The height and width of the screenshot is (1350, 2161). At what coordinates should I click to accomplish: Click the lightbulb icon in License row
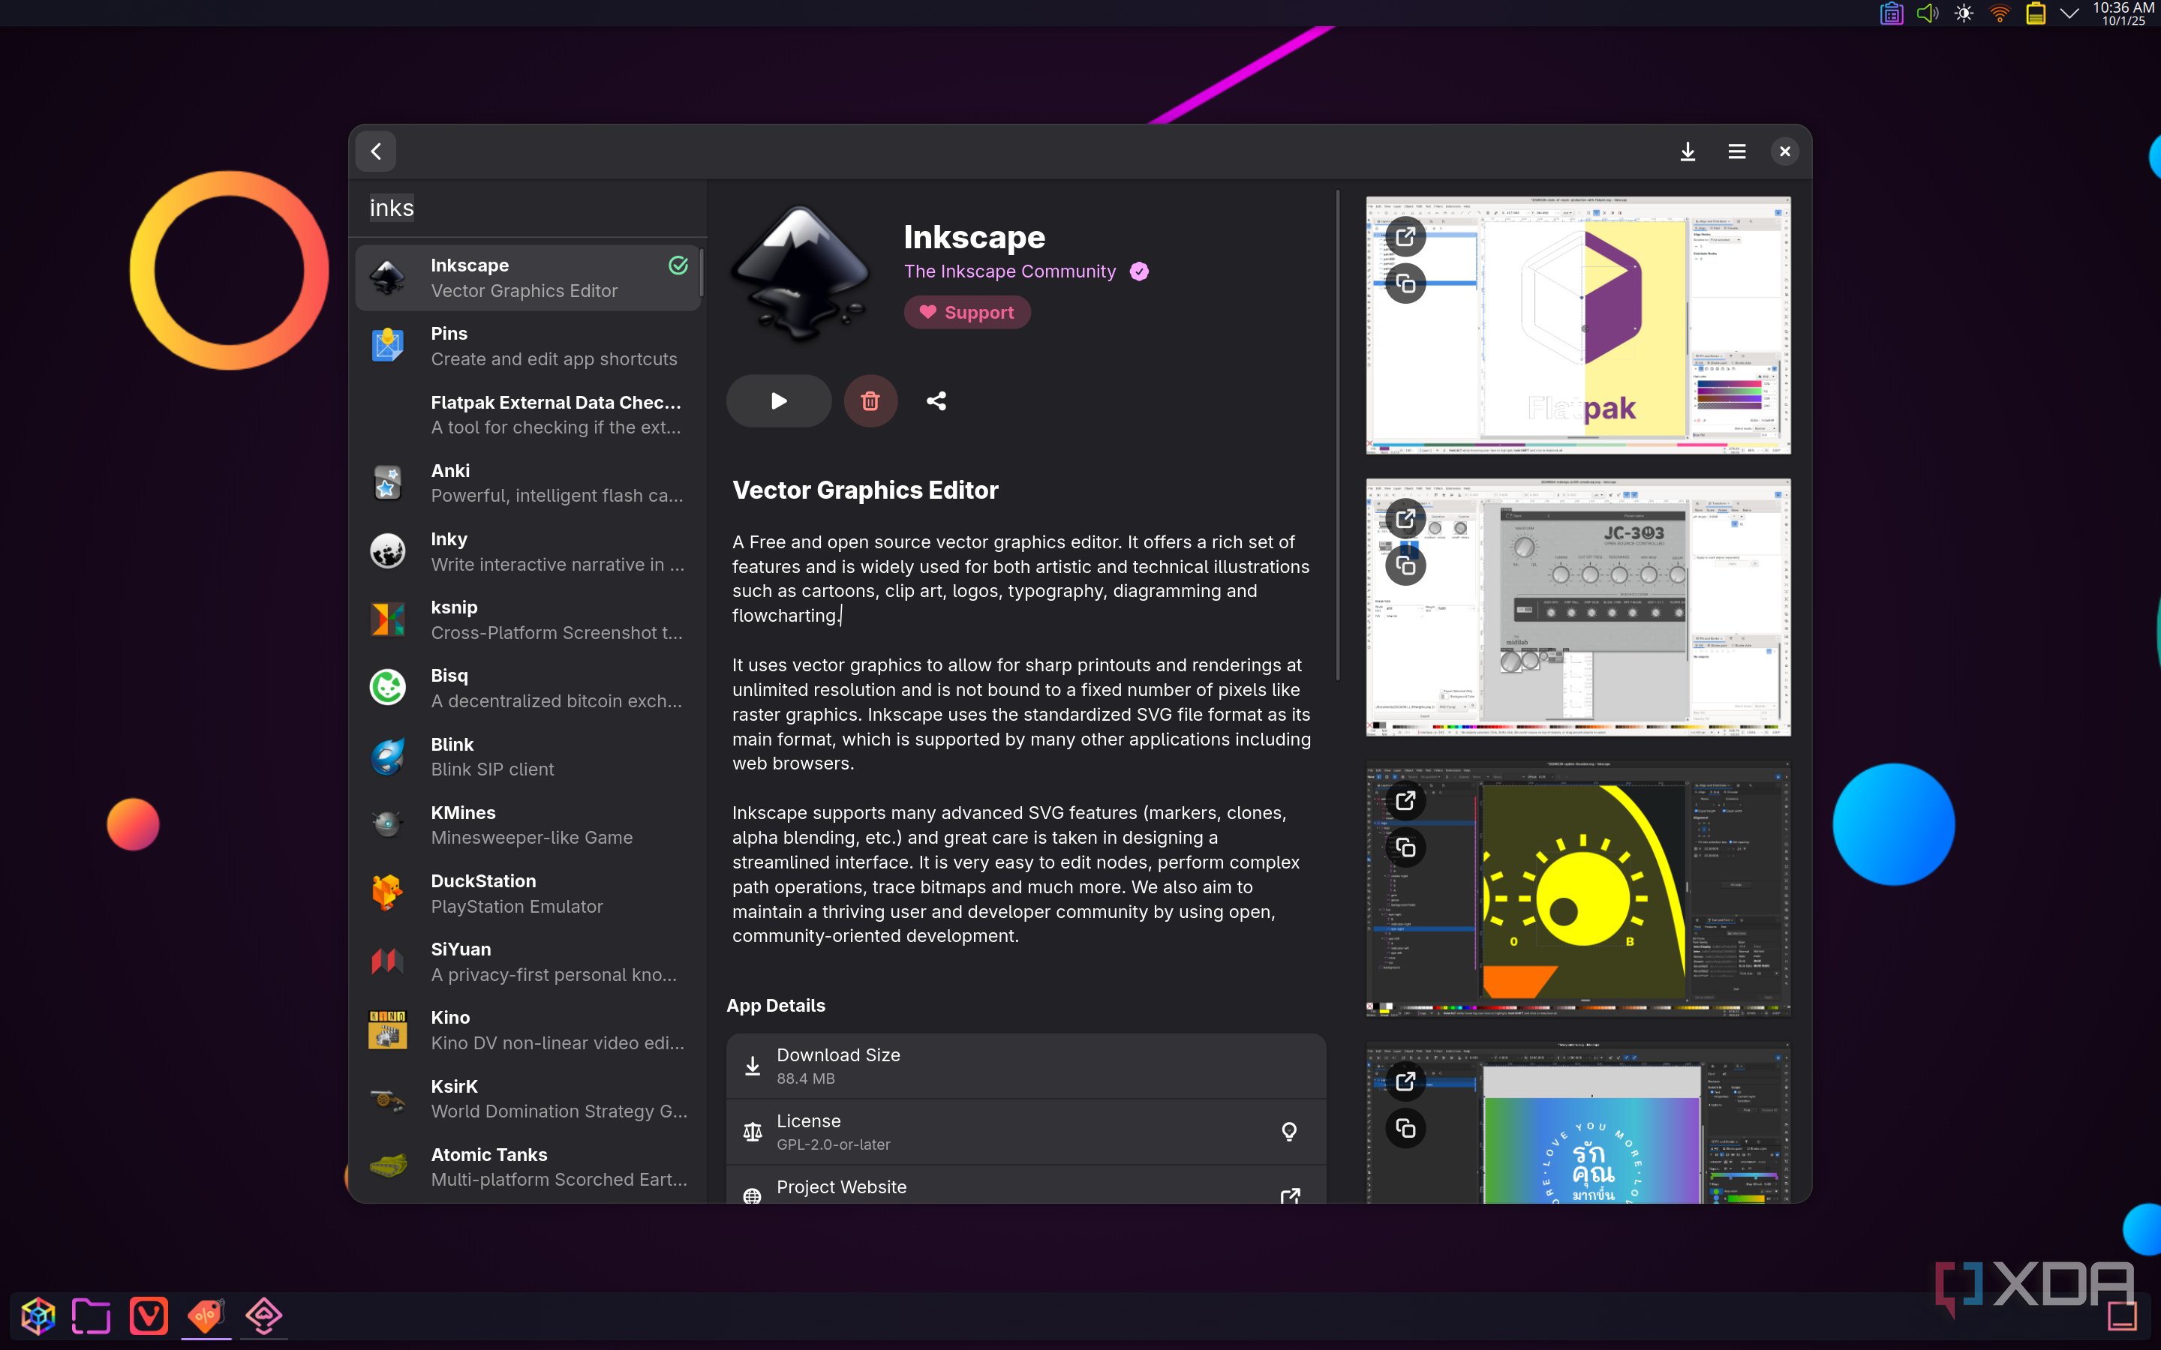coord(1288,1131)
